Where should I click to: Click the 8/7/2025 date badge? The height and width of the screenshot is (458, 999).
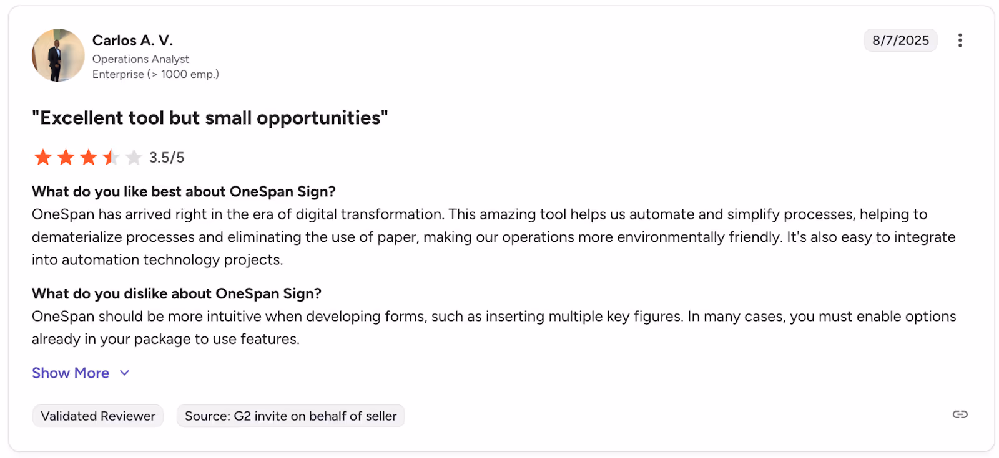tap(900, 40)
